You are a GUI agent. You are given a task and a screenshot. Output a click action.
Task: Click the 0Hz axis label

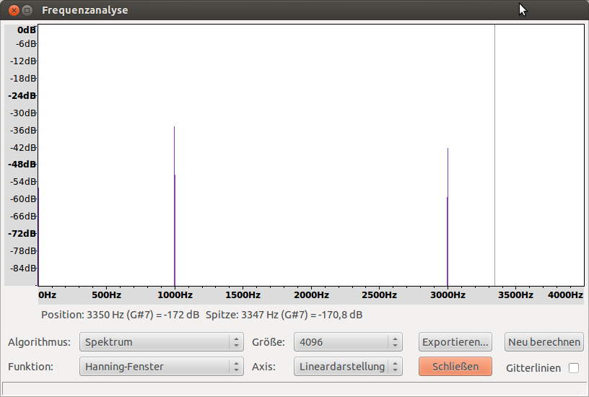48,295
